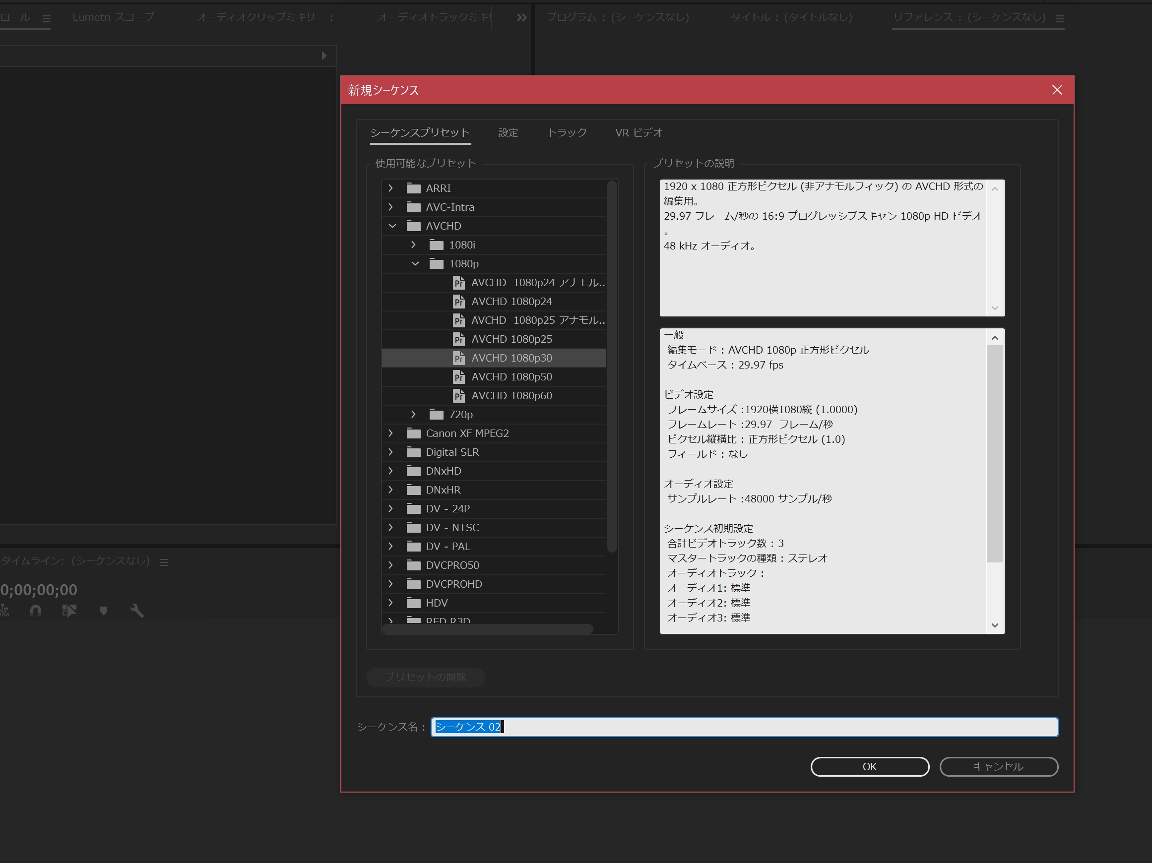Select the シーケンスプリセット tab
Screen dimensions: 1152x863
[420, 133]
